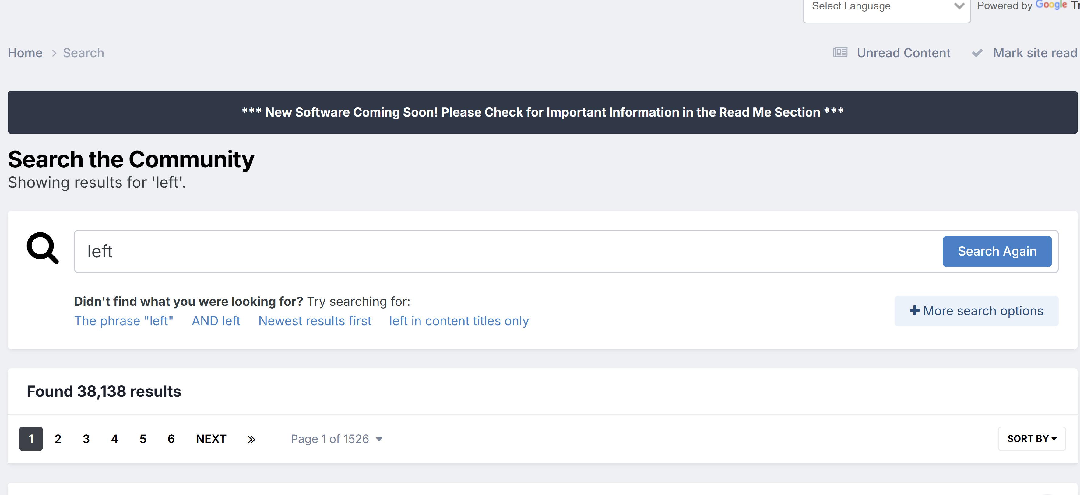
Task: Click the AND left suggestion link
Action: coord(216,321)
